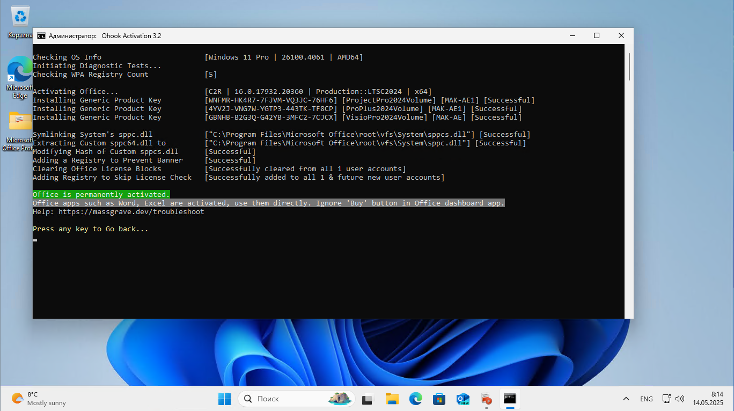The image size is (734, 411).
Task: Click the 'Checking WPA Registry Count' label
Action: (x=91, y=75)
